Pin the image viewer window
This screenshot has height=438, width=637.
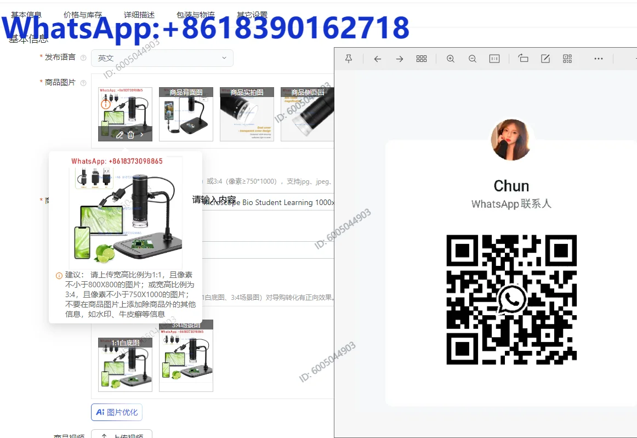349,59
